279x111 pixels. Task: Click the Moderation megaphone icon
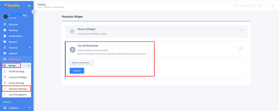(5, 59)
